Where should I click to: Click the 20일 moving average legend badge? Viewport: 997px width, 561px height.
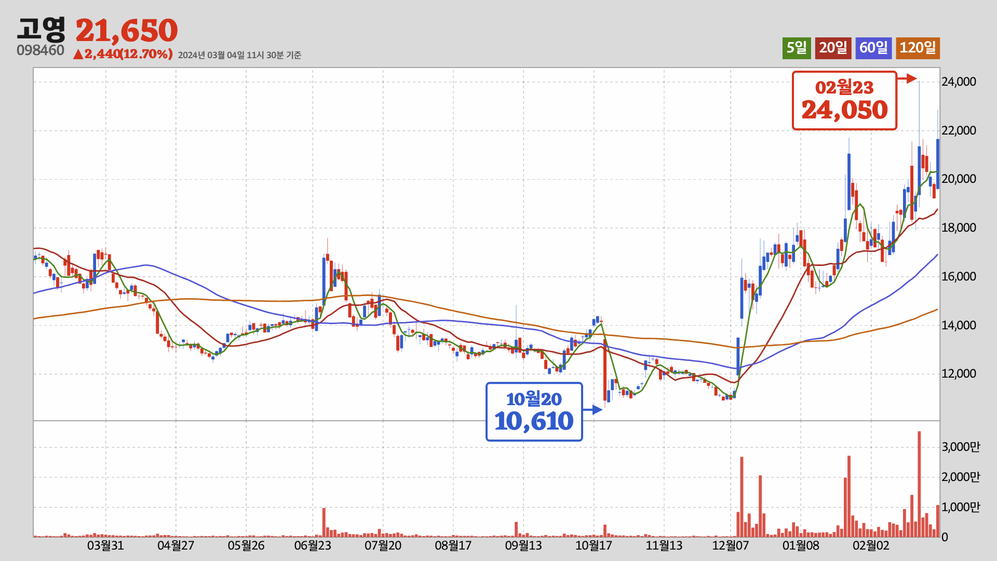coord(833,48)
